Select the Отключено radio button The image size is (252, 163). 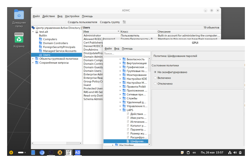tap(155, 84)
